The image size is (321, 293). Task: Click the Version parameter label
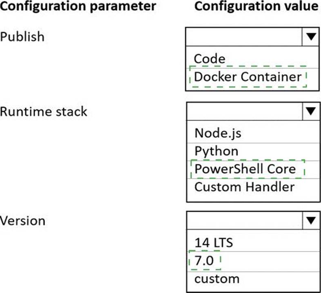pos(22,221)
